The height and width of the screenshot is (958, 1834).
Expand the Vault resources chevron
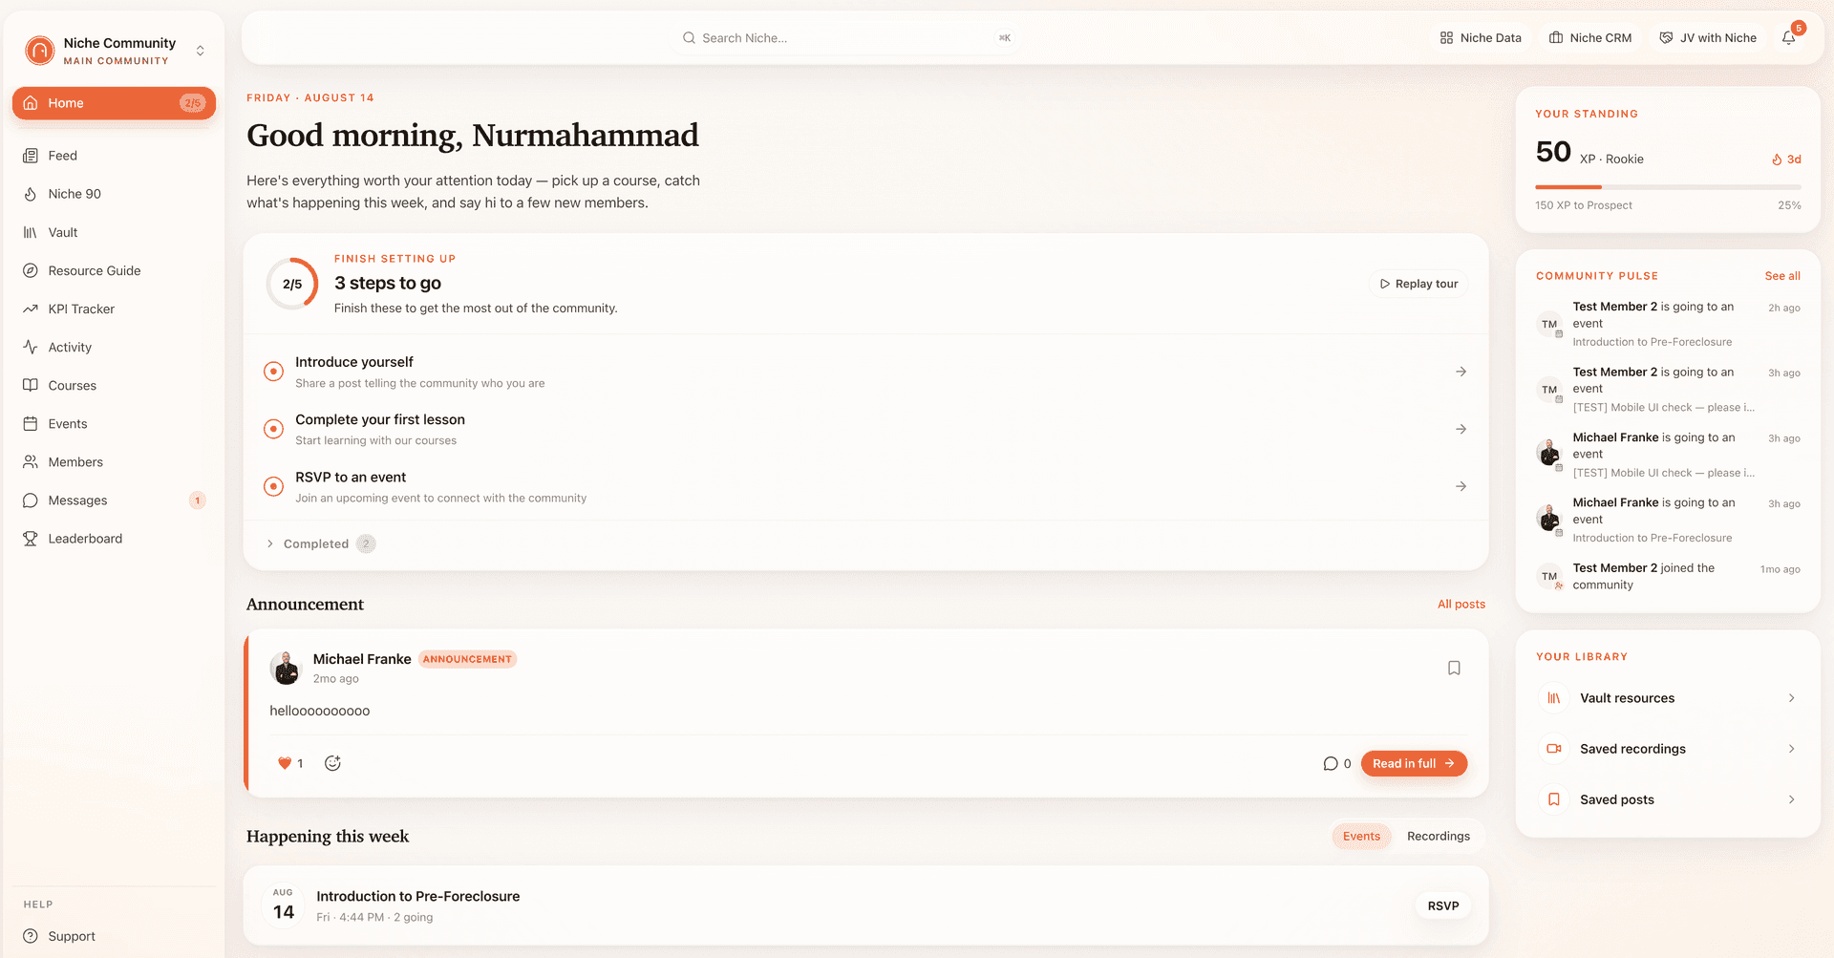click(x=1791, y=698)
